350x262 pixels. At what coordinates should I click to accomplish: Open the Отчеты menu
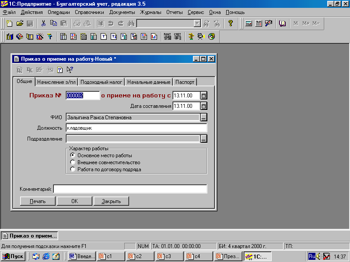(x=174, y=13)
